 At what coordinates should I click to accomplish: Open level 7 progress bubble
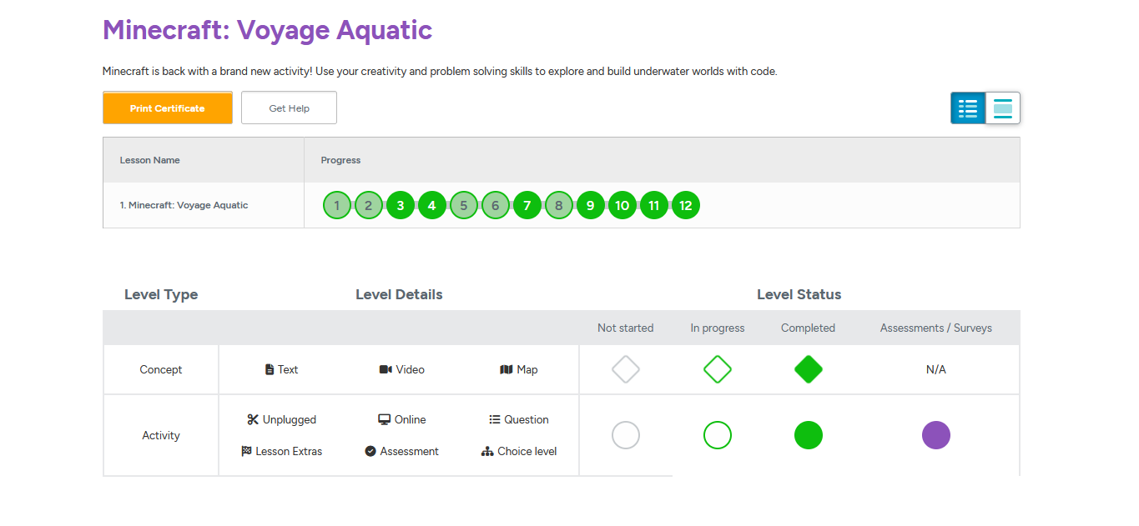(527, 205)
